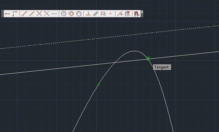Click the Snap to None icon
The height and width of the screenshot is (132, 219).
pyautogui.click(x=127, y=14)
